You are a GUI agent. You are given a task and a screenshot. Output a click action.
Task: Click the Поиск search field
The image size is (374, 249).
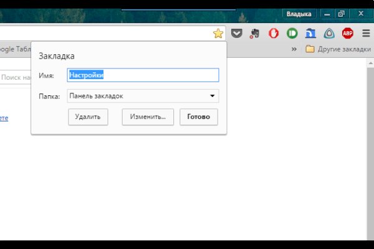[15, 77]
